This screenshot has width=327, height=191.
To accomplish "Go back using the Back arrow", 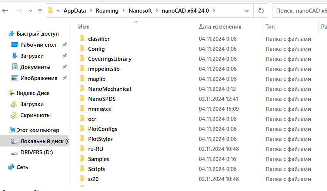I will [5, 11].
